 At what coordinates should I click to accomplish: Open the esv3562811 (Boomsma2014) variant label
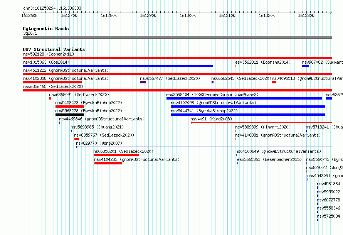[263, 62]
